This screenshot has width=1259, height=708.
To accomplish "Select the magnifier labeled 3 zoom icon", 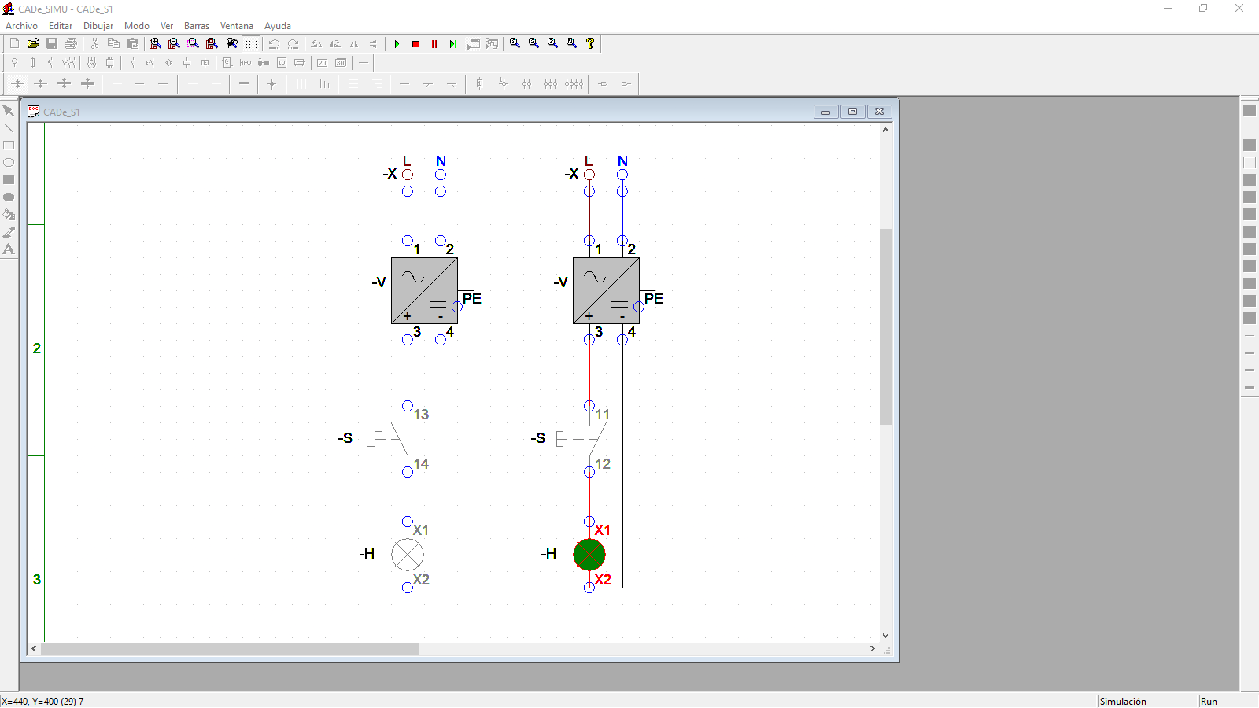I will [x=552, y=43].
